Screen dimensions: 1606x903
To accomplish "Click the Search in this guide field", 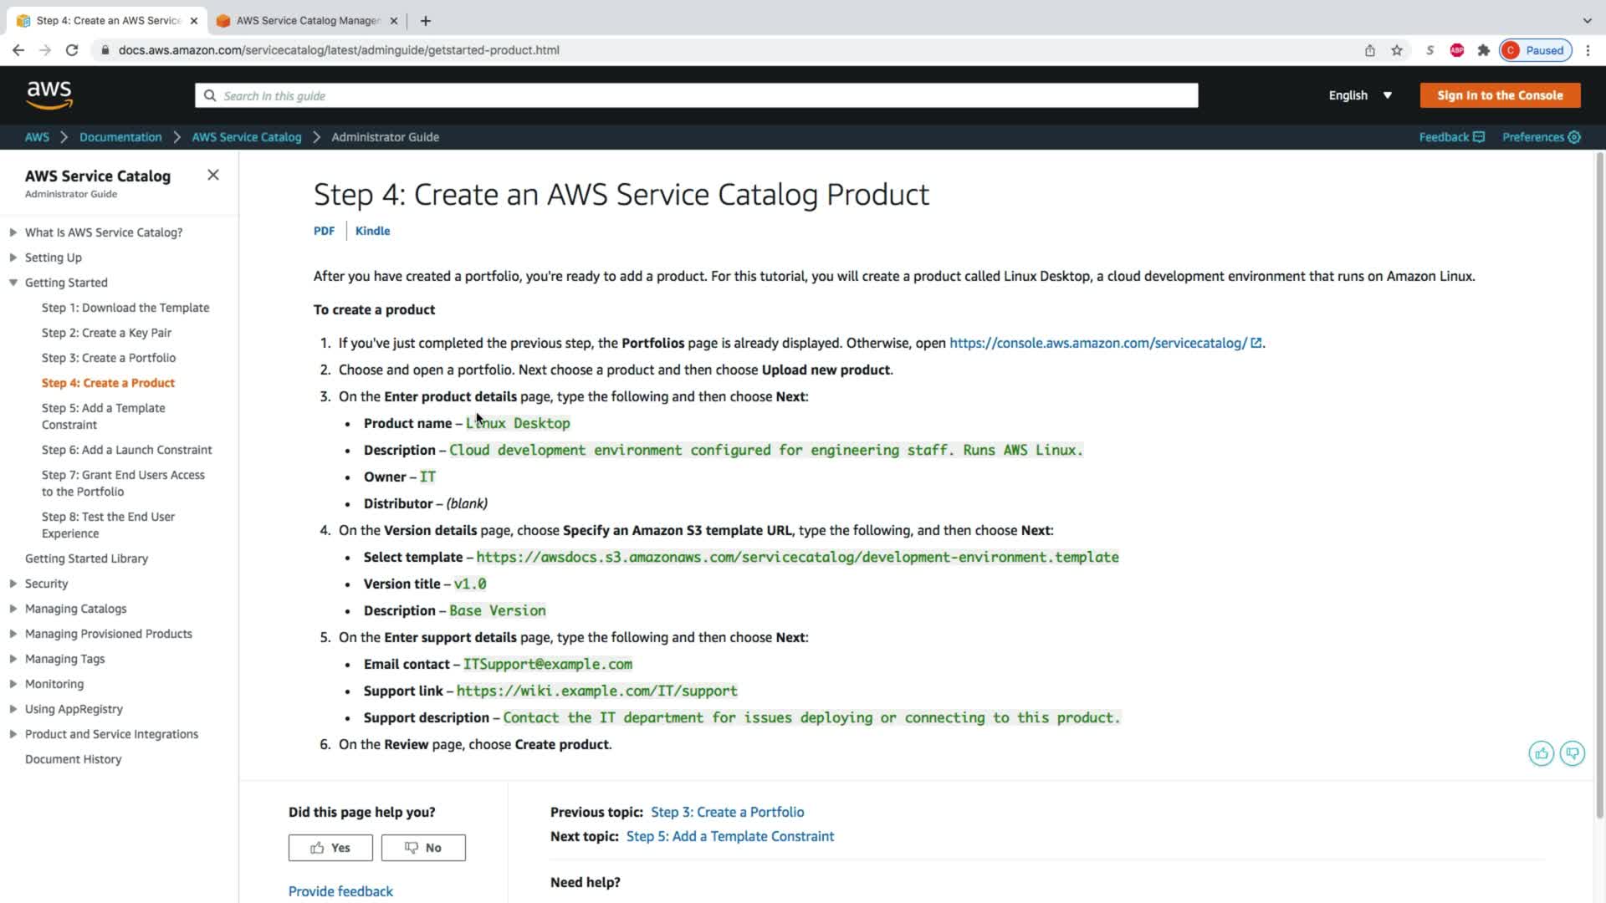I will point(696,95).
